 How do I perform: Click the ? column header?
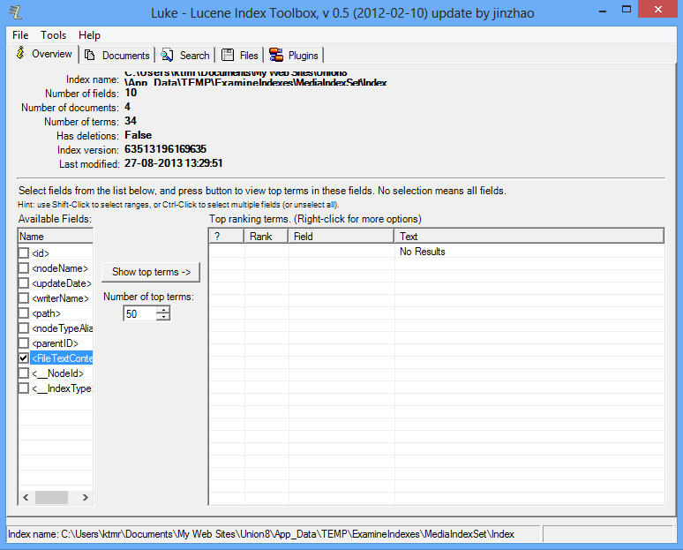227,237
